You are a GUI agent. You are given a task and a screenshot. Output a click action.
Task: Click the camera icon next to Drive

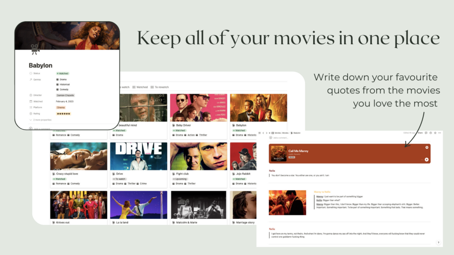(x=113, y=174)
